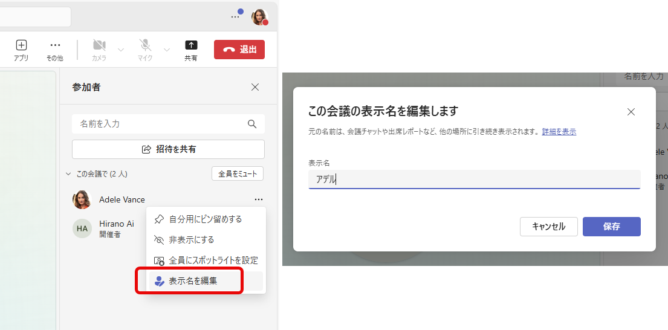Close the 参加者 panel
This screenshot has height=330, width=668.
point(255,87)
